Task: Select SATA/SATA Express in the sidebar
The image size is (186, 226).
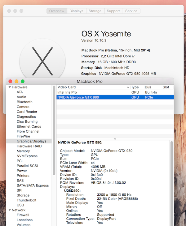Action: pyautogui.click(x=33, y=185)
